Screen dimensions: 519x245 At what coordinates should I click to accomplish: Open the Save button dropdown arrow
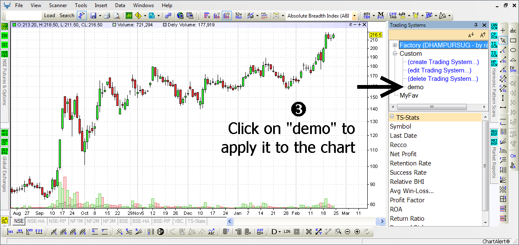point(100,16)
